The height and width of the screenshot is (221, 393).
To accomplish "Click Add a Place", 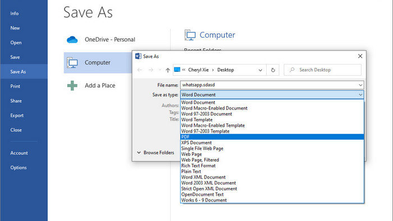I will point(100,86).
